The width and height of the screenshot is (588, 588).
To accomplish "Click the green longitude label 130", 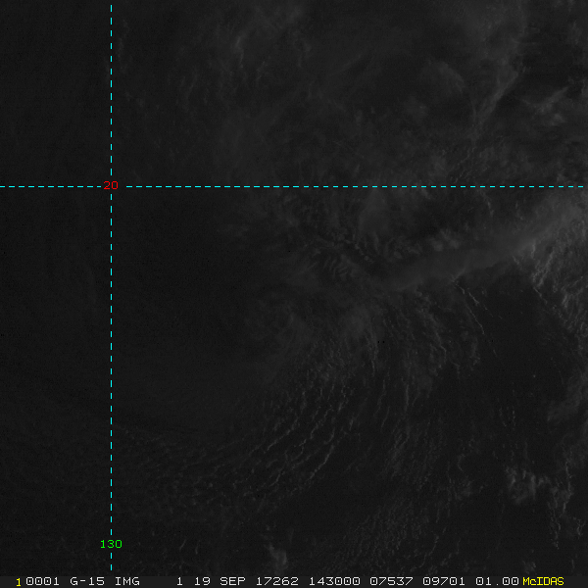I will click(x=111, y=544).
